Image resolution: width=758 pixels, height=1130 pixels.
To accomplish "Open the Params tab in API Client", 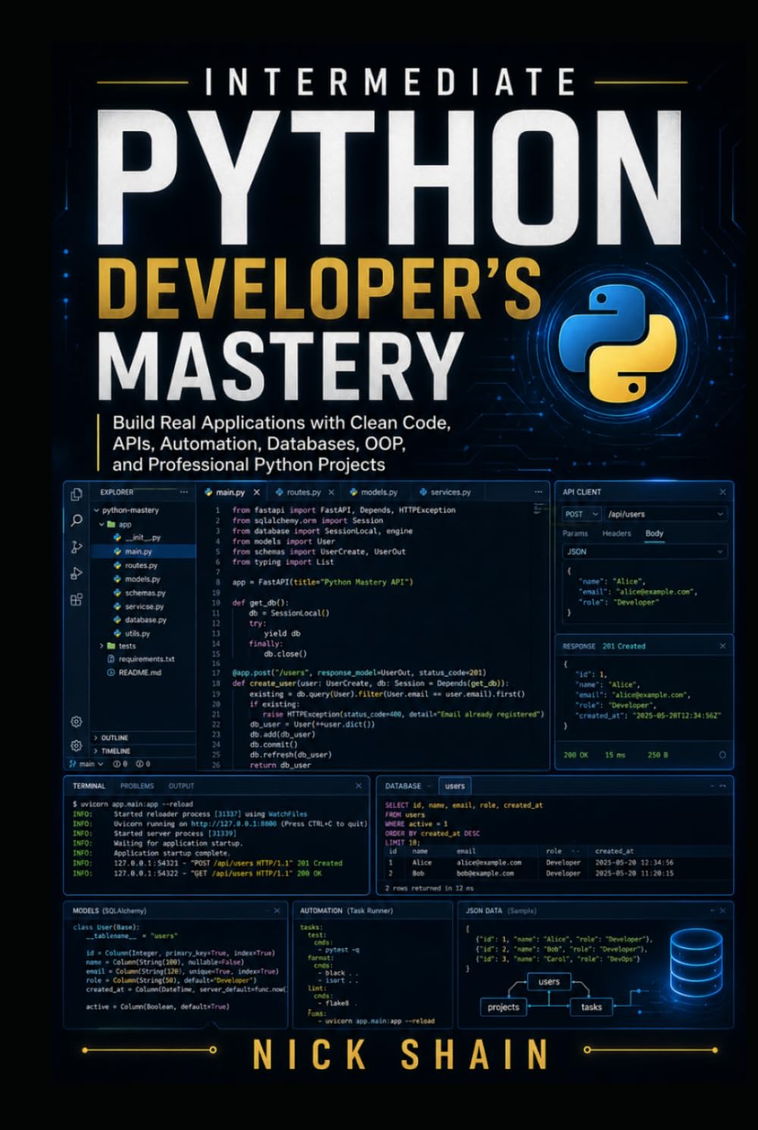I will [575, 533].
